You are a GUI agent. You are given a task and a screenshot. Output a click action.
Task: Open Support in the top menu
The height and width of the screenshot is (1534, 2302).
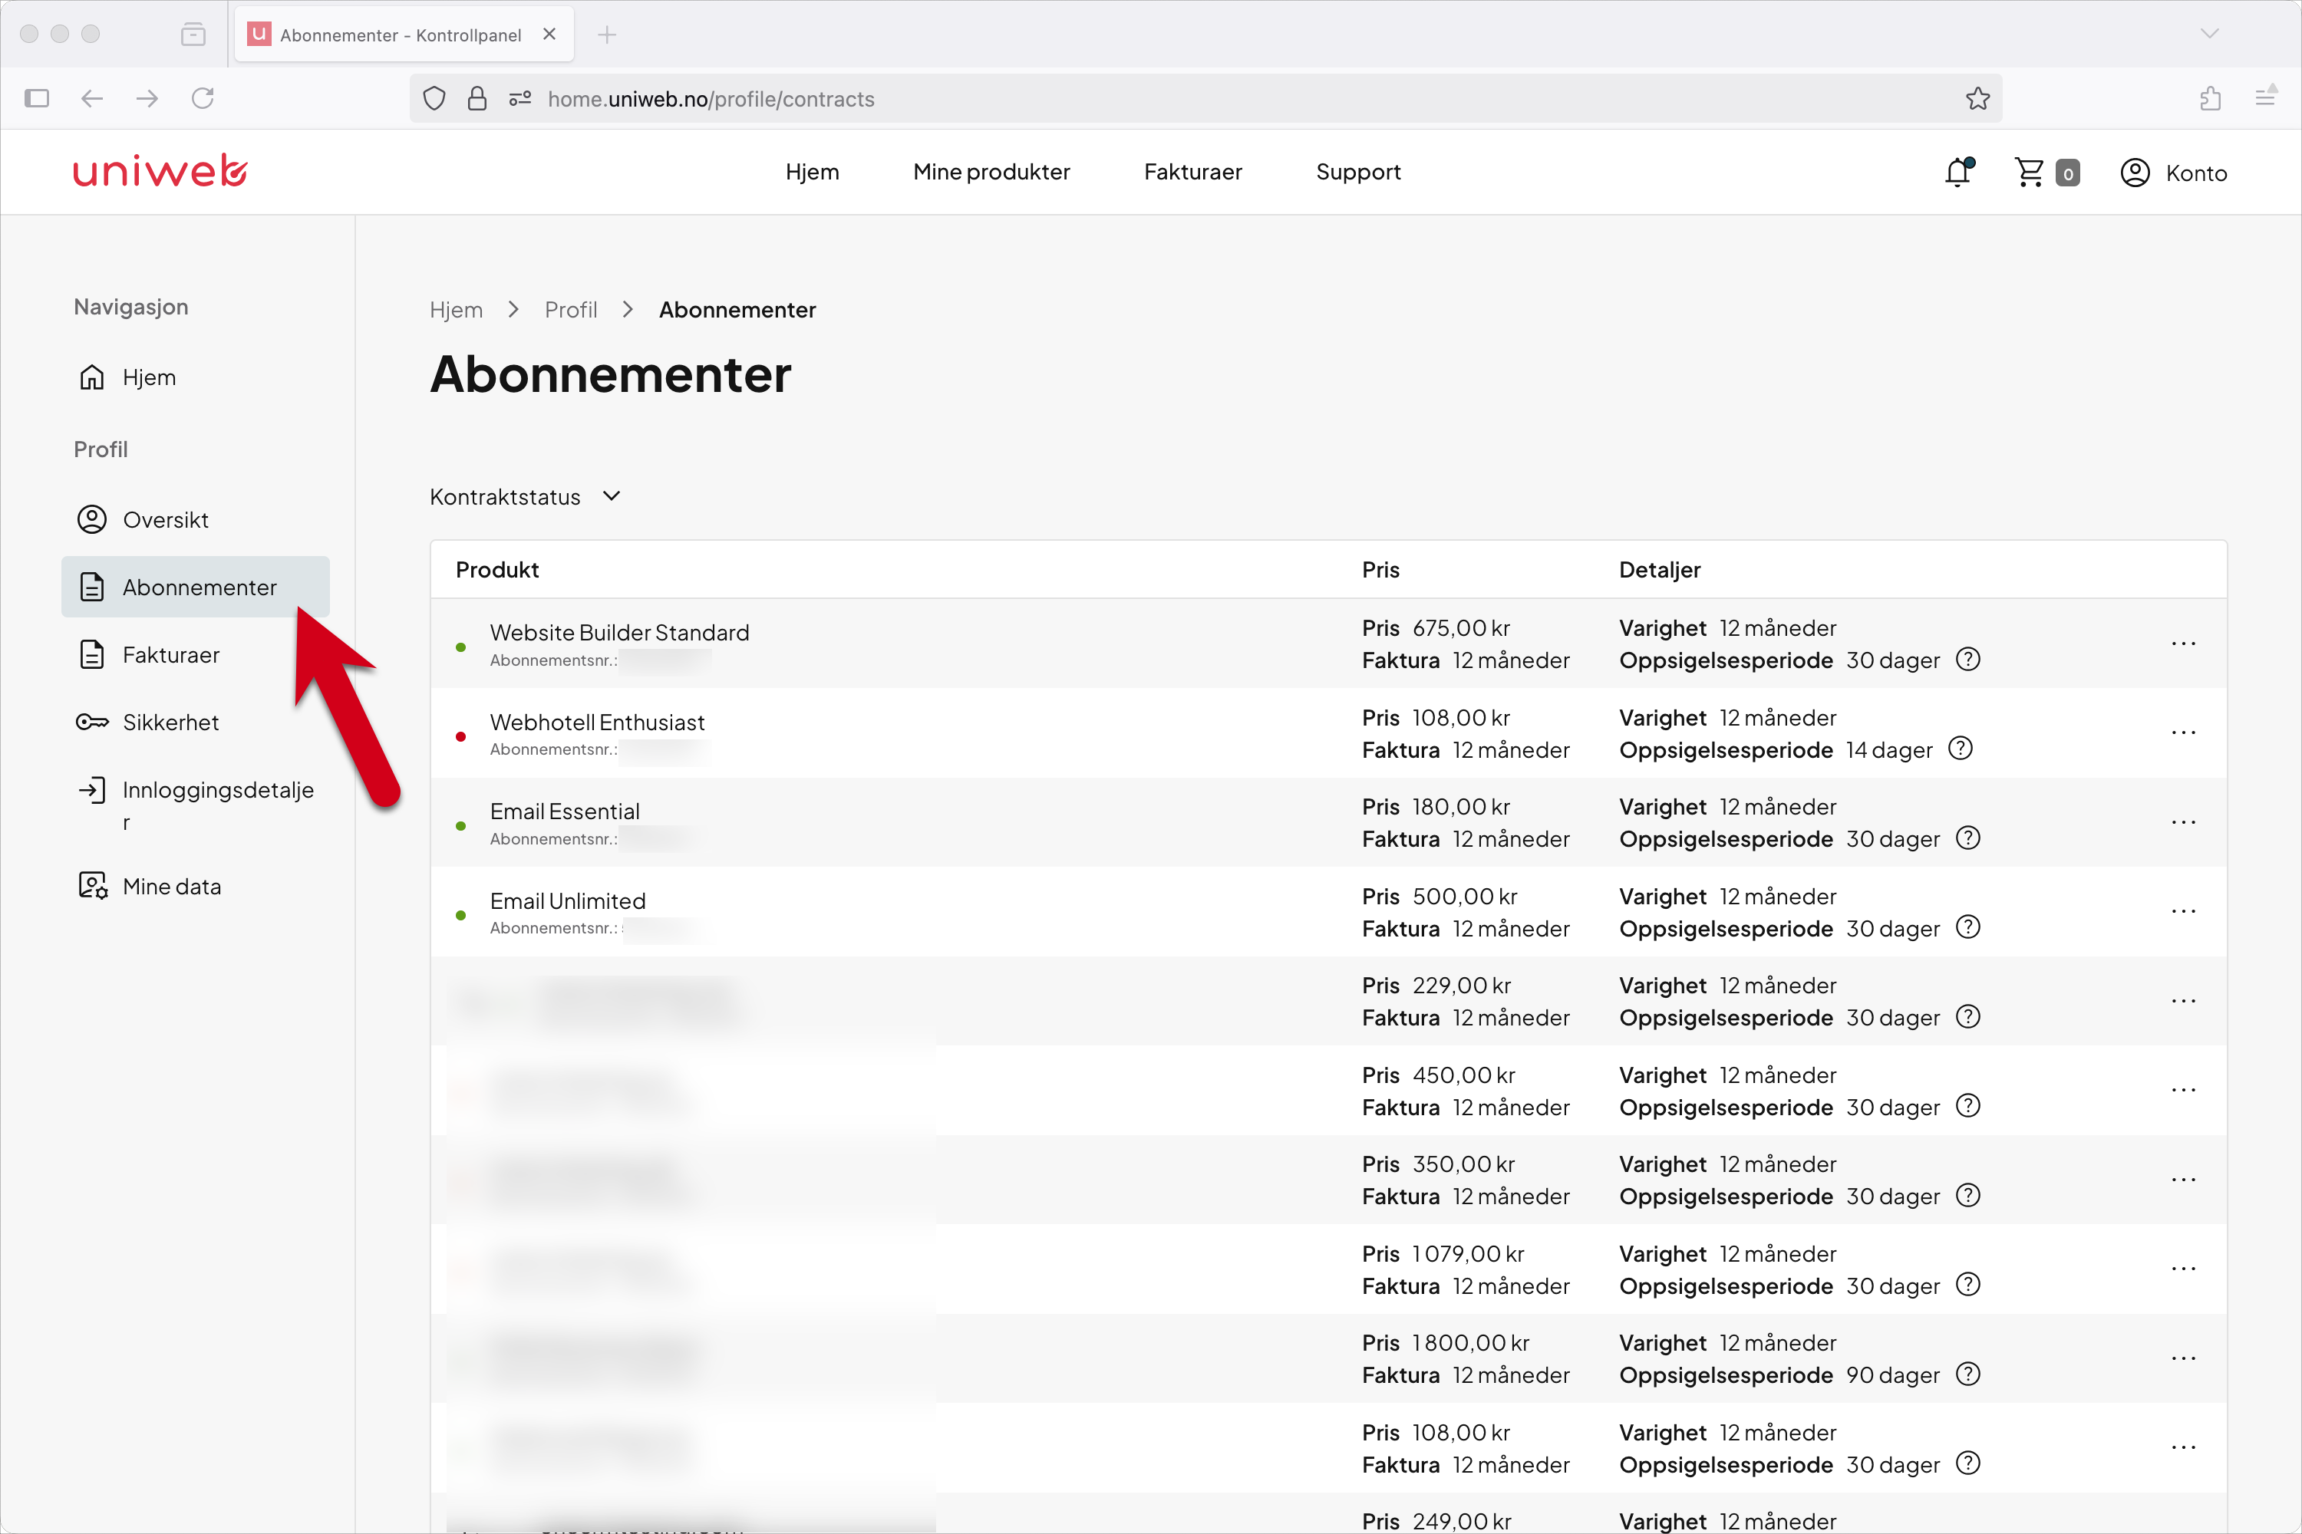coord(1358,172)
